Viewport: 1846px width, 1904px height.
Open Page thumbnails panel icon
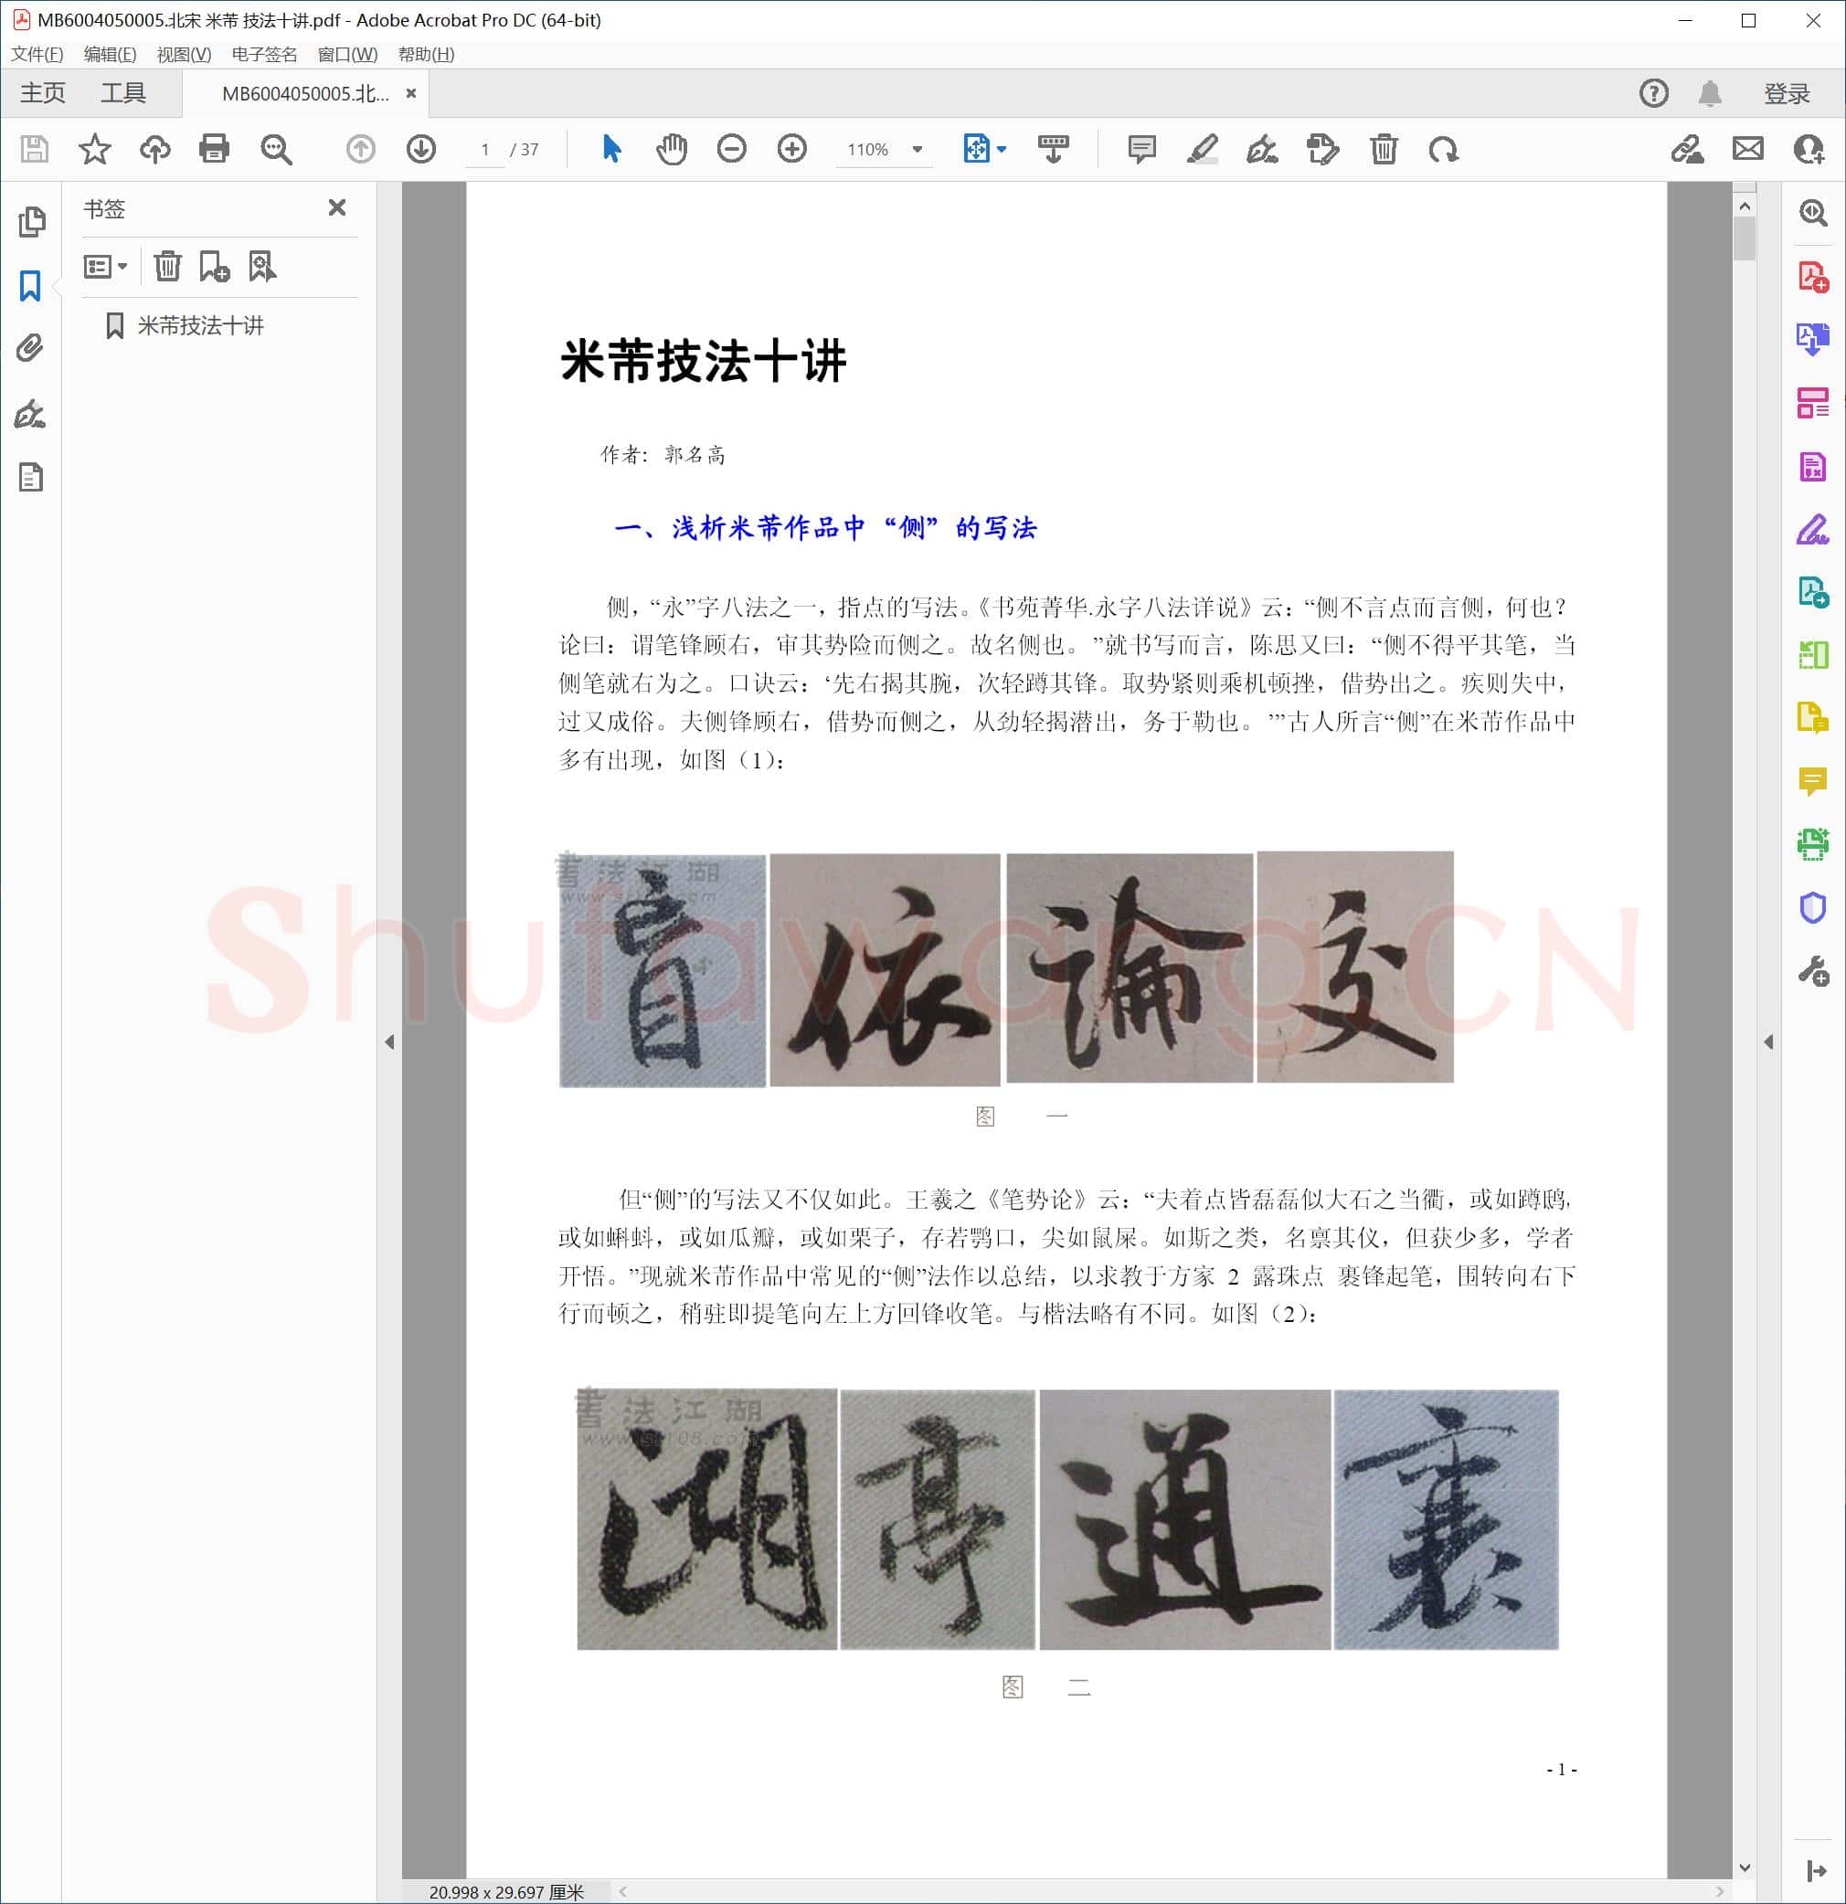coord(31,221)
